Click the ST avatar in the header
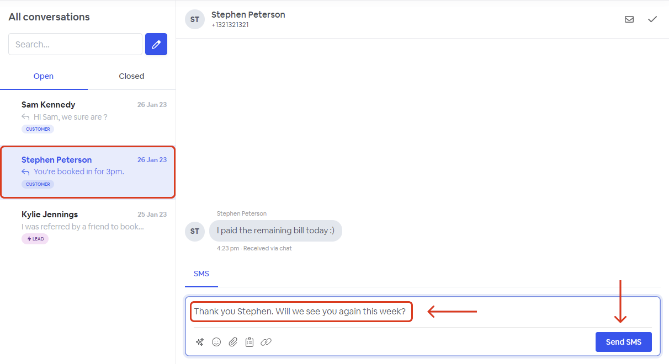Viewport: 669px width, 364px height. click(195, 19)
